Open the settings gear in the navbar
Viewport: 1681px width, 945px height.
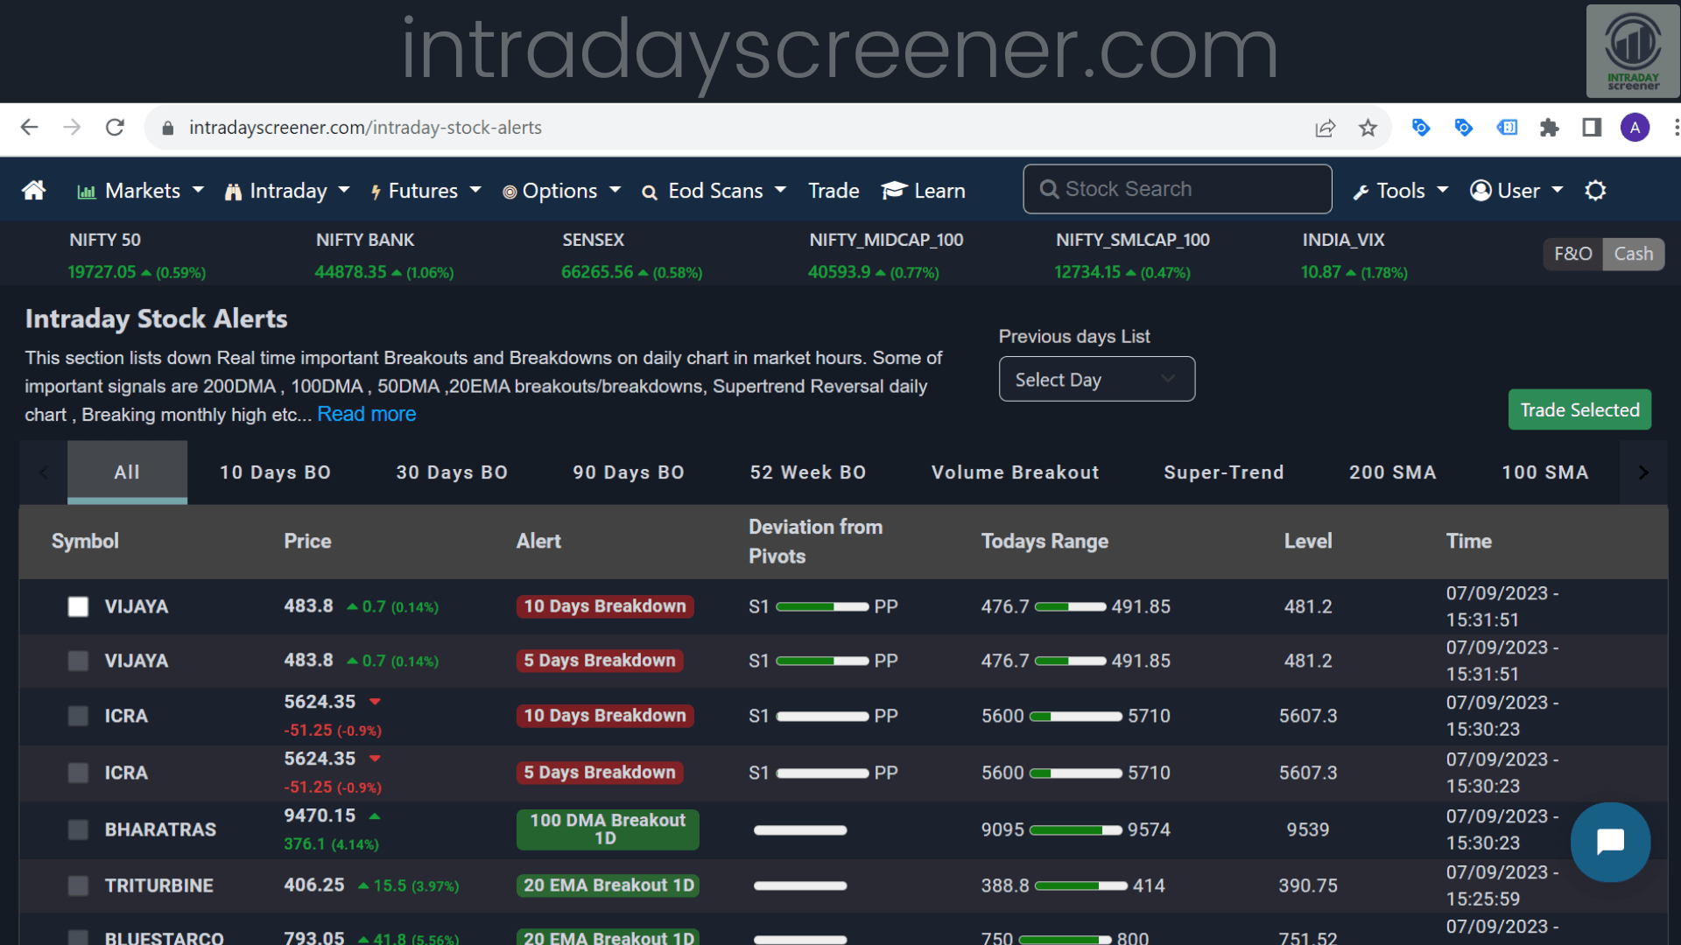pyautogui.click(x=1595, y=190)
